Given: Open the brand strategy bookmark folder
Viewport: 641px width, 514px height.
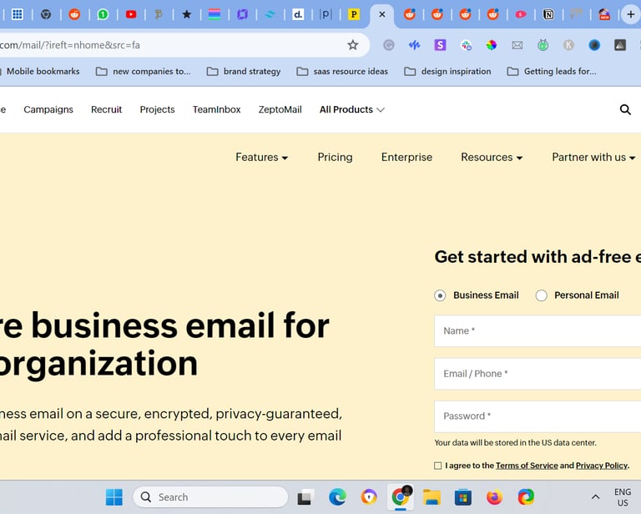Looking at the screenshot, I should (x=244, y=72).
